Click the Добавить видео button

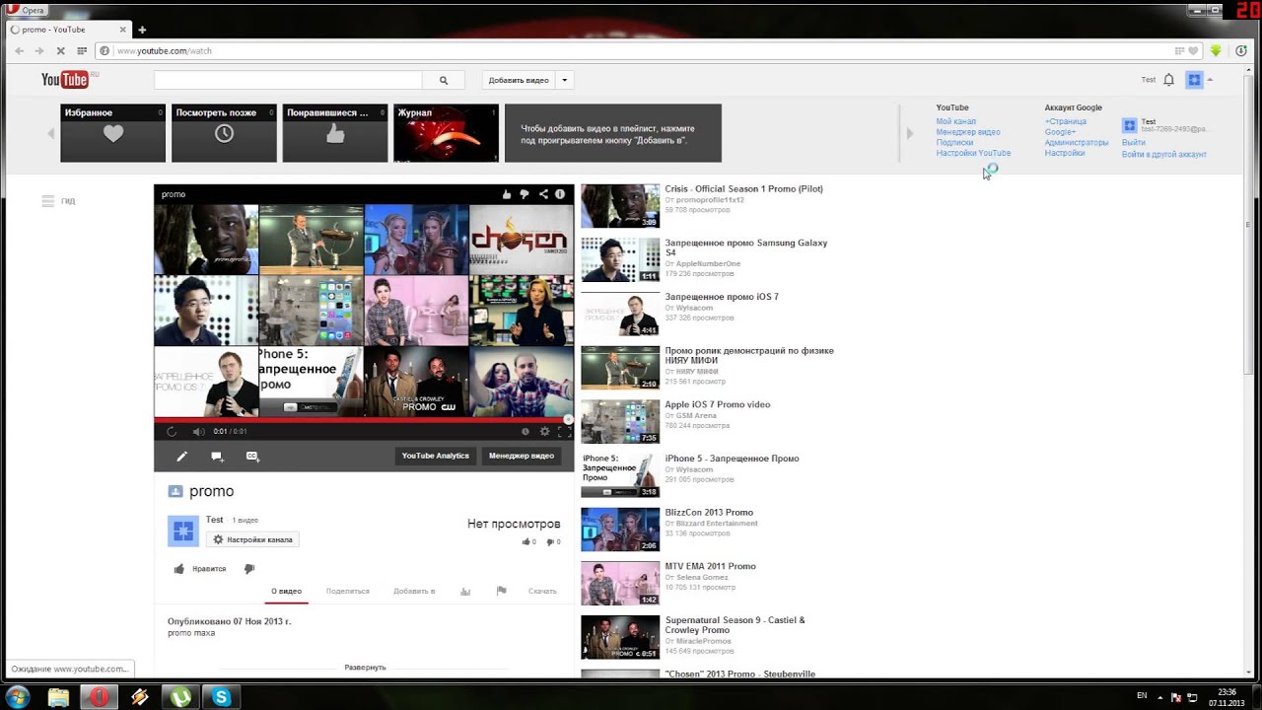[x=519, y=81]
